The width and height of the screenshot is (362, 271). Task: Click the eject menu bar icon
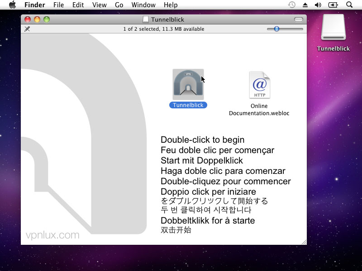pyautogui.click(x=305, y=5)
